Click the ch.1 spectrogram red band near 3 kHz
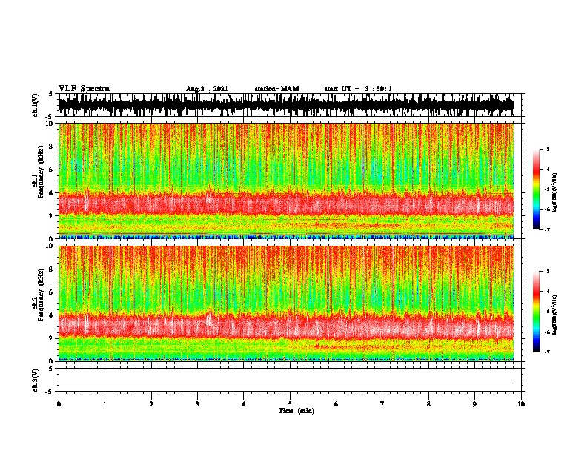 (286, 204)
